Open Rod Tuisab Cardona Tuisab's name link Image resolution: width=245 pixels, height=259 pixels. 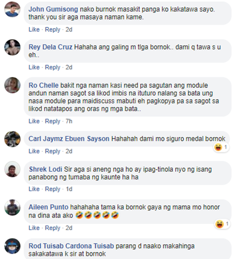[71, 246]
